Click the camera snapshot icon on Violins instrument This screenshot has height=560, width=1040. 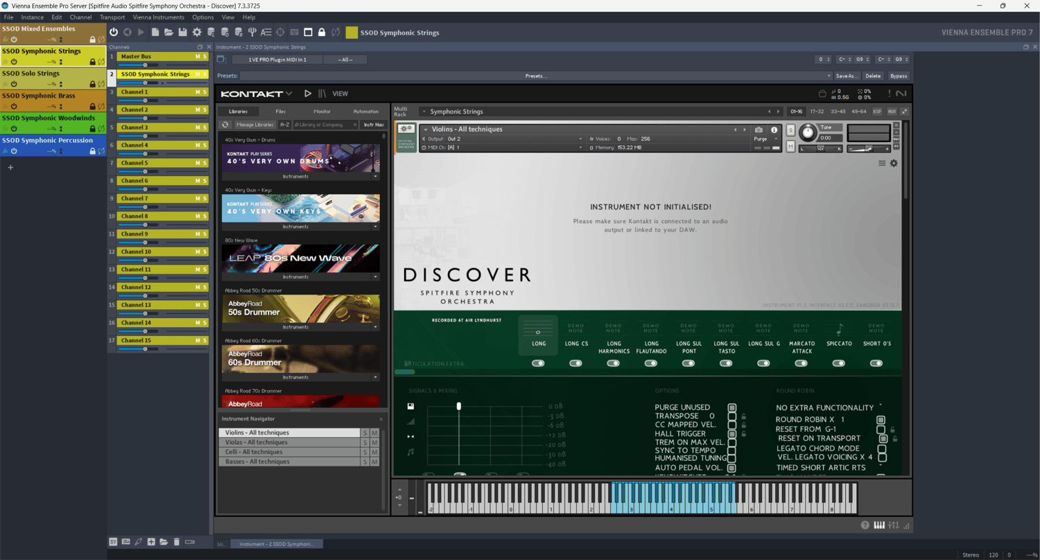click(759, 130)
